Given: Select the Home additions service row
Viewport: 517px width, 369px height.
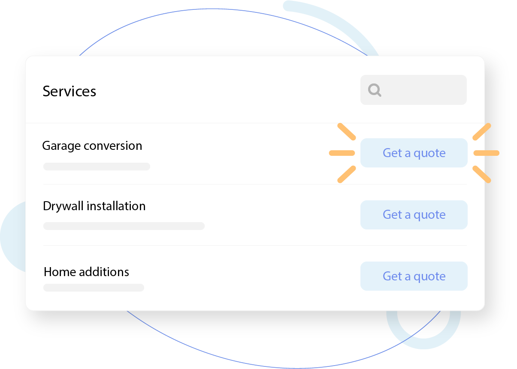Looking at the screenshot, I should [x=193, y=276].
